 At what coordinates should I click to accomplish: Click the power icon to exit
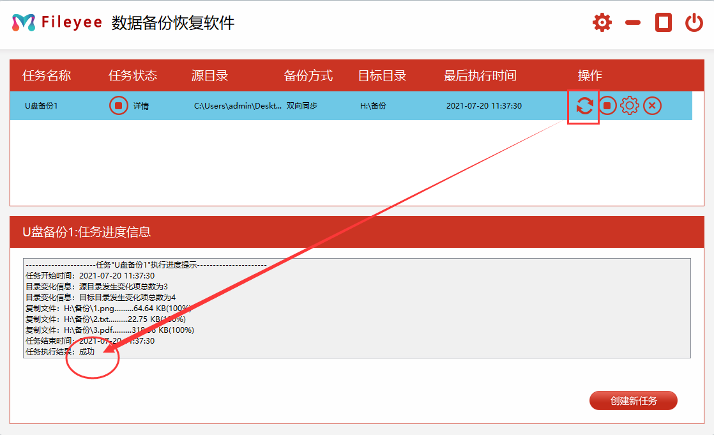pos(694,23)
